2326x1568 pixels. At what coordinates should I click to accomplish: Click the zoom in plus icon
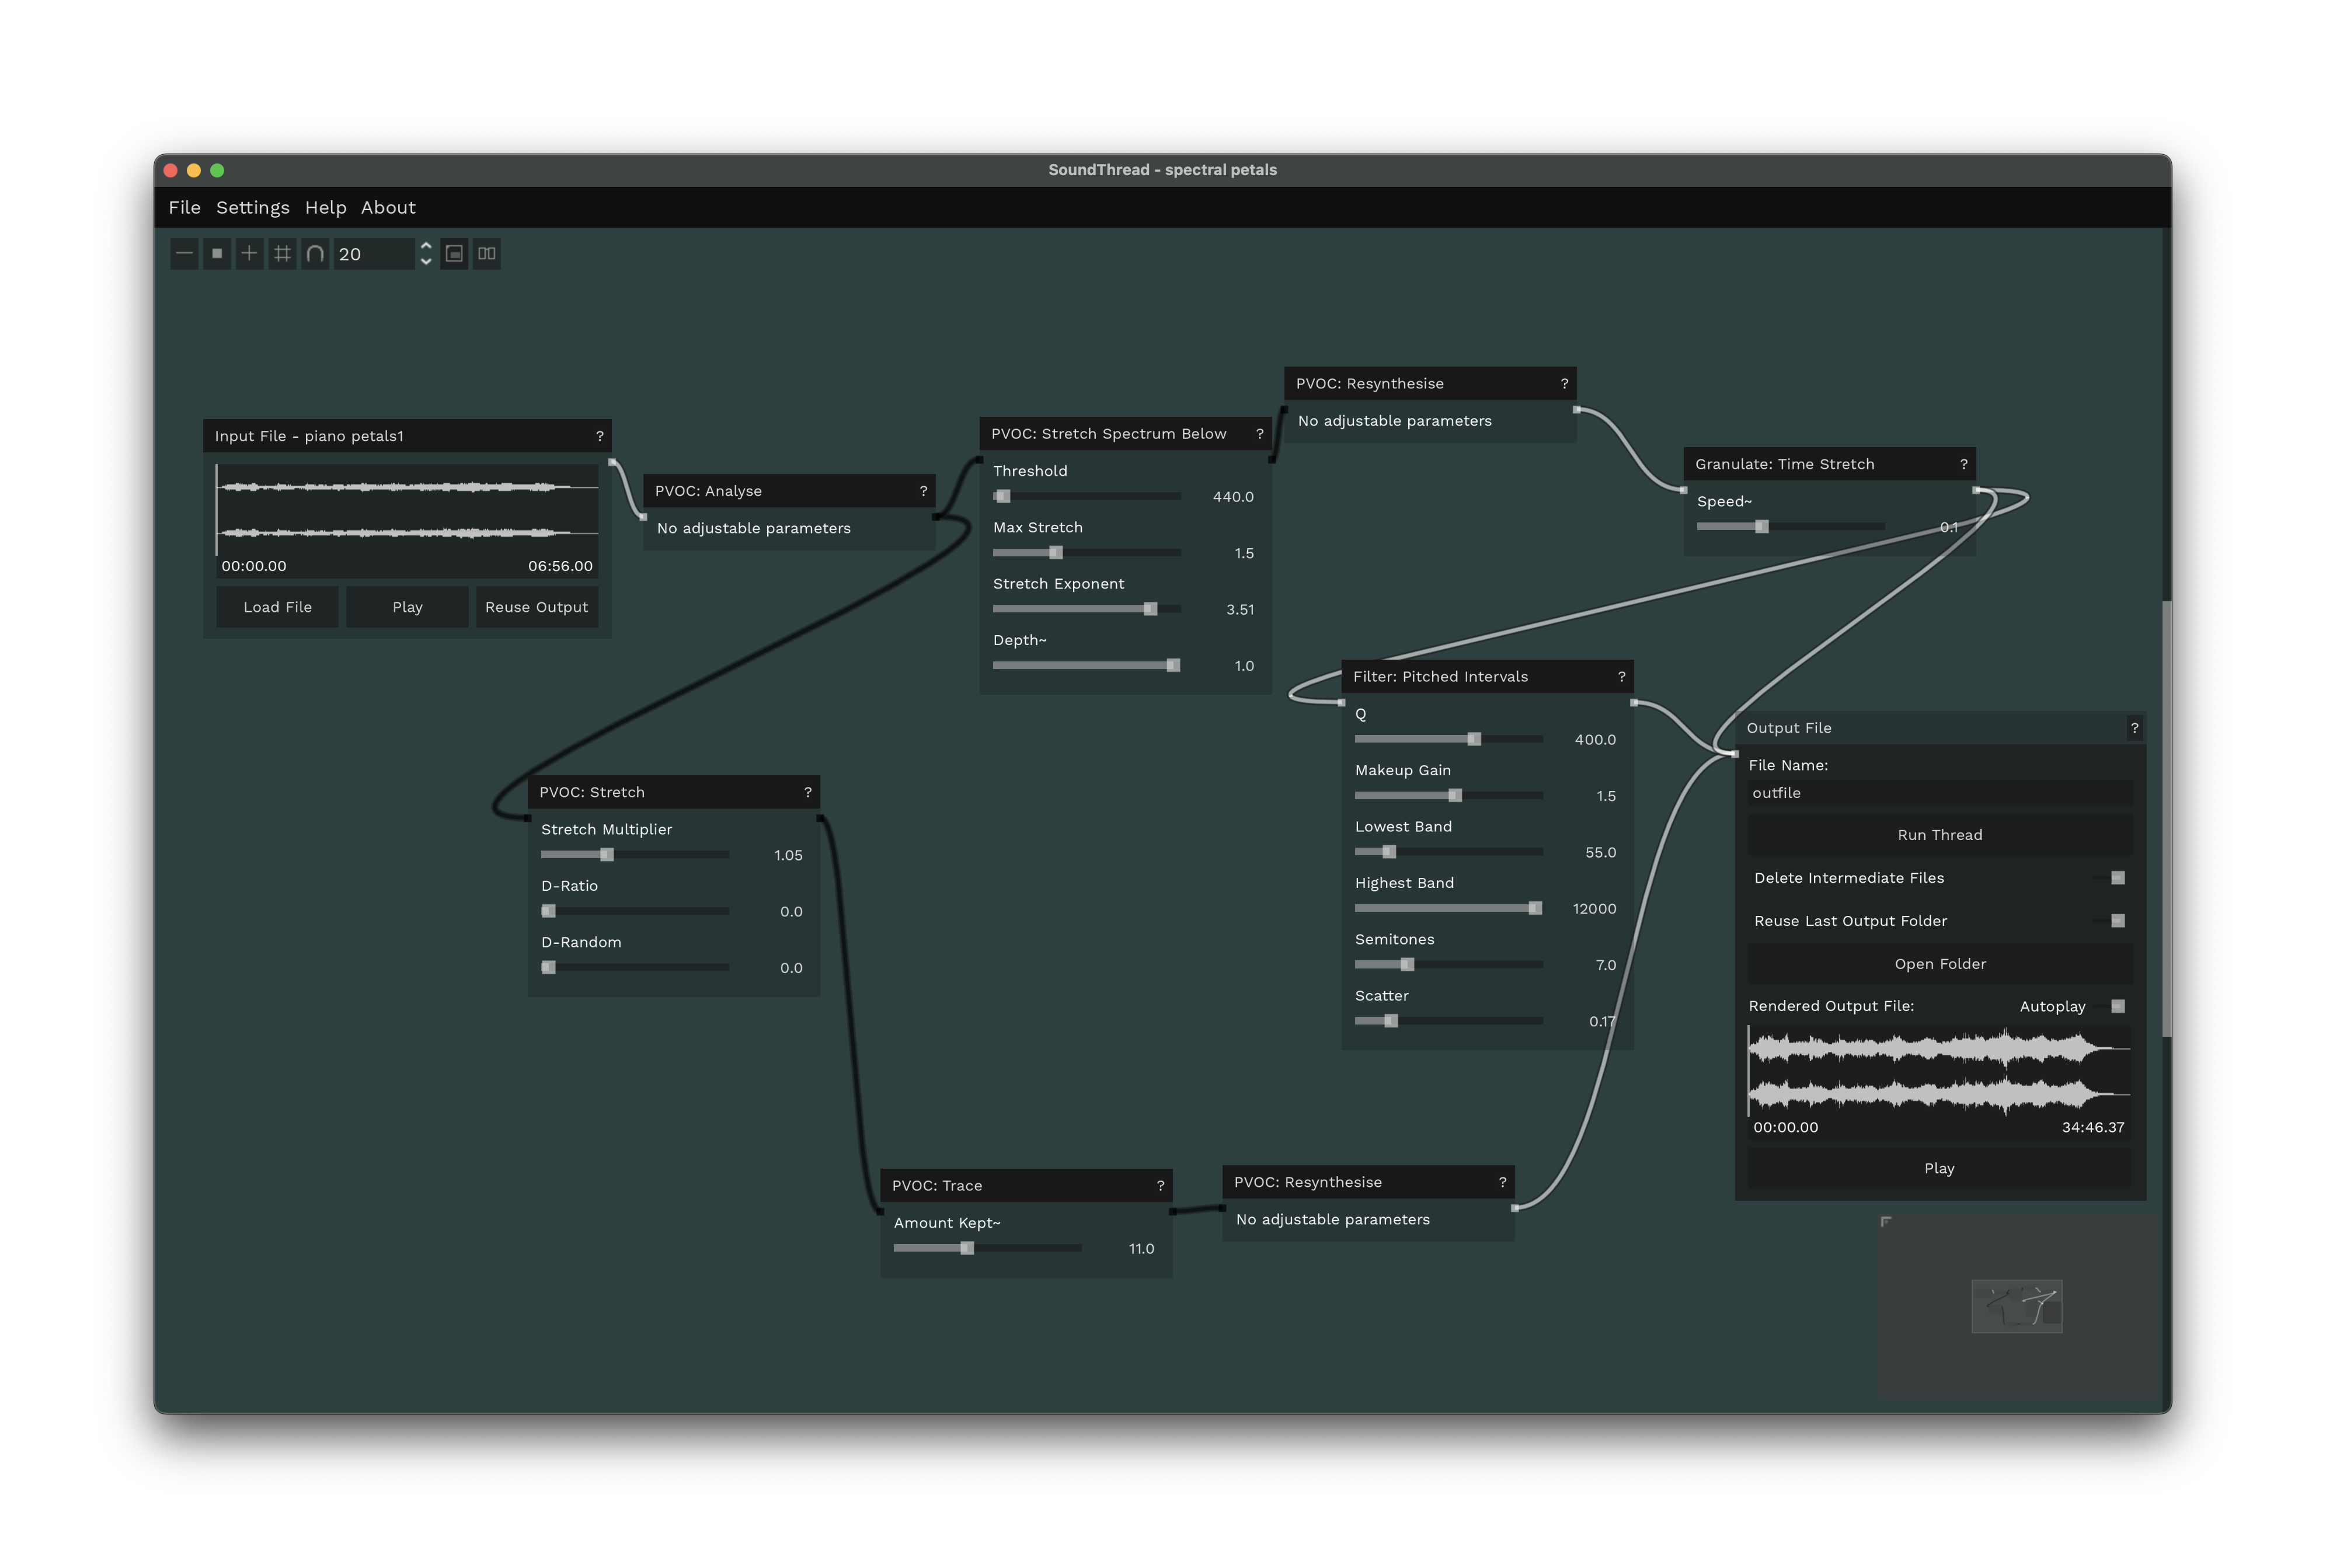(x=250, y=253)
